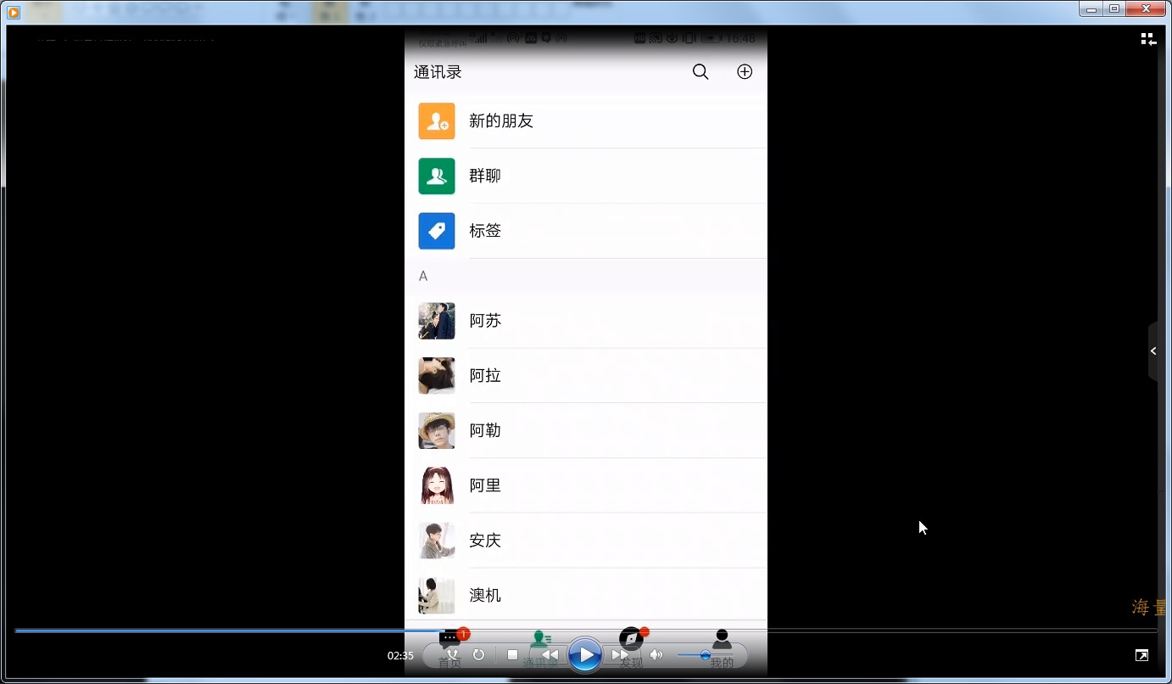Open the 群聊 entry label

pyautogui.click(x=485, y=176)
